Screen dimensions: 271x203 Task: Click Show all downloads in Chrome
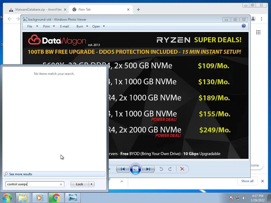(x=247, y=181)
